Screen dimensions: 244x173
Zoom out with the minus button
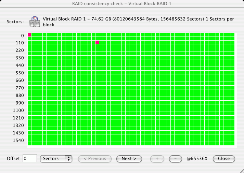click(x=175, y=159)
